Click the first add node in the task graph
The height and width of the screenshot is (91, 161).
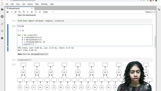[23, 72]
